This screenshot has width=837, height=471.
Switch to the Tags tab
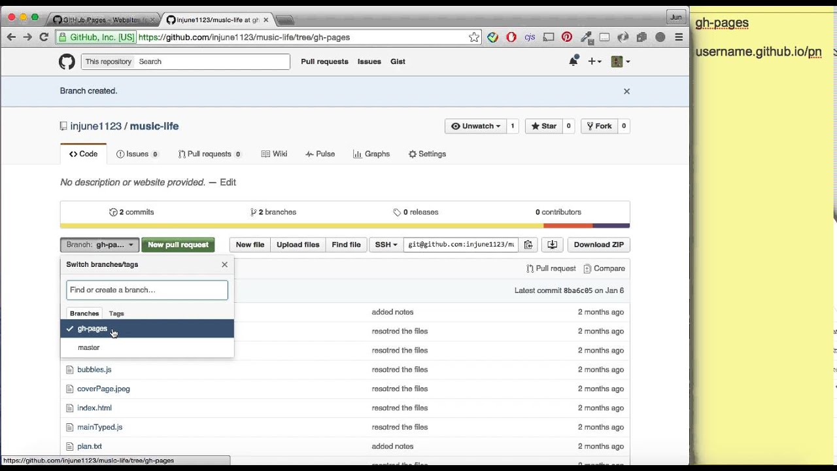(116, 313)
